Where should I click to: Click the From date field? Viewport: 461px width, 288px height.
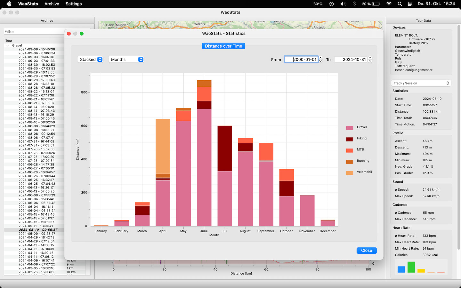[301, 60]
